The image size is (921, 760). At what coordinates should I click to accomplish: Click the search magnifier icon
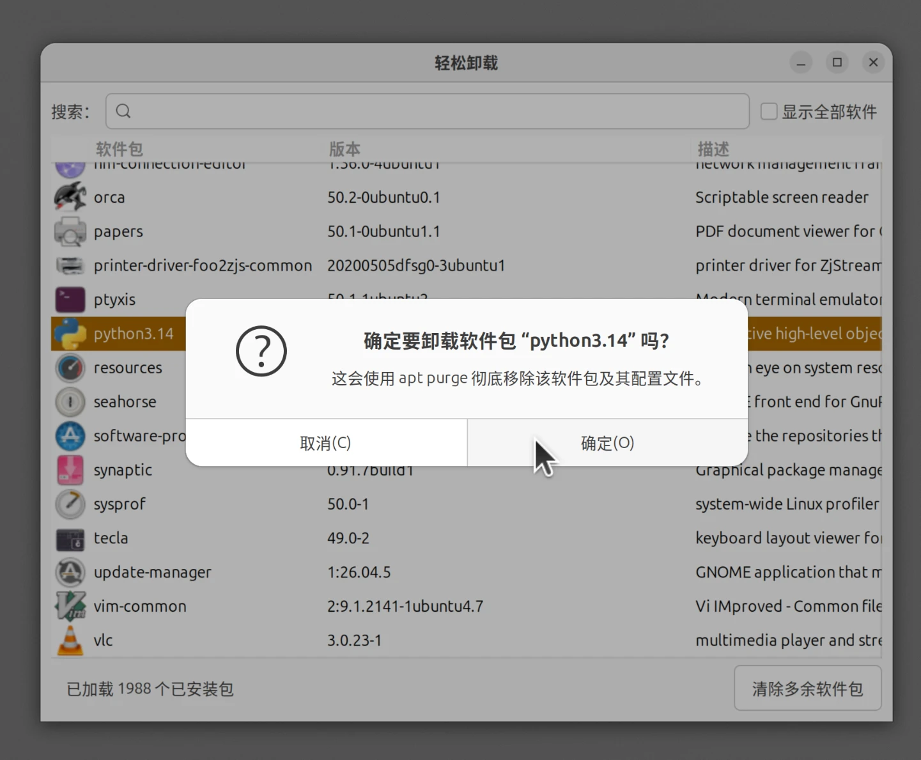123,111
